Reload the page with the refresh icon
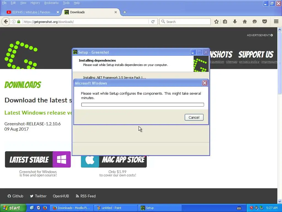The image size is (282, 212). click(153, 22)
